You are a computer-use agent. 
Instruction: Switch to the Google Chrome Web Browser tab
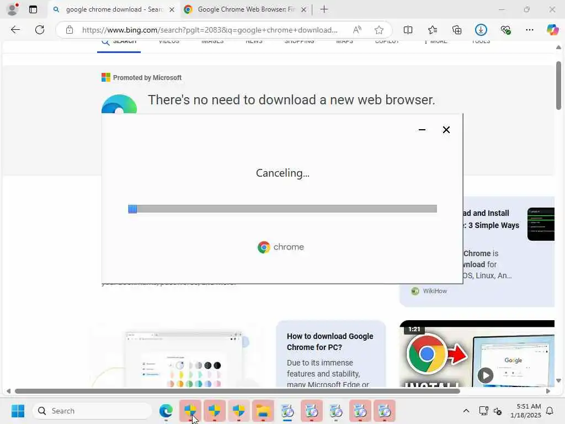point(246,9)
